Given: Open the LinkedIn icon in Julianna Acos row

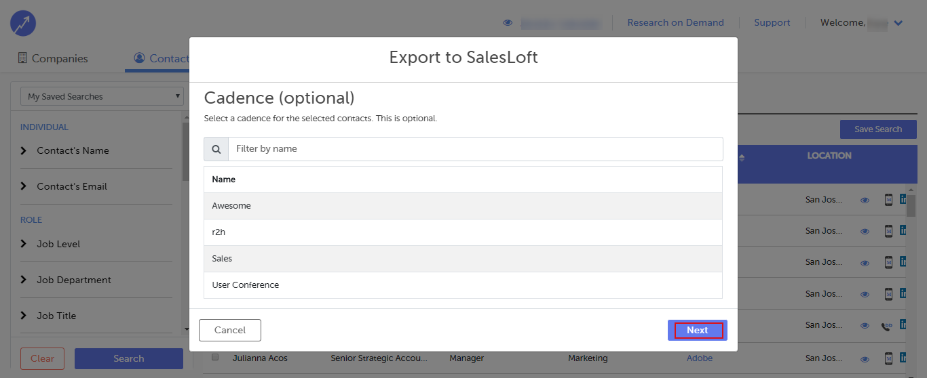Looking at the screenshot, I should [x=903, y=358].
